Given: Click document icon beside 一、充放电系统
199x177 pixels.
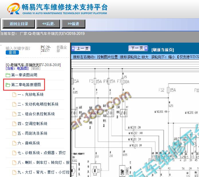Looking at the screenshot, I should [x=14, y=95].
